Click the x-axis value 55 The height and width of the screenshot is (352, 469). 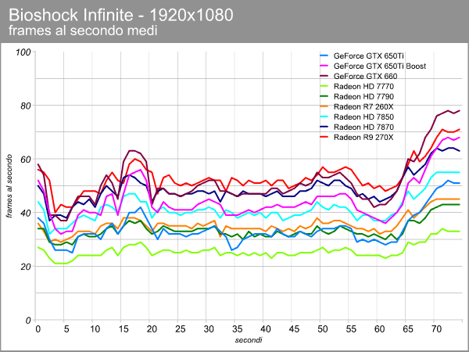[351, 329]
